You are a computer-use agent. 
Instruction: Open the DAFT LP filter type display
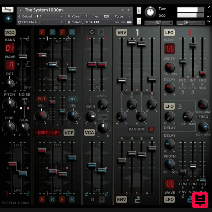click(48, 133)
